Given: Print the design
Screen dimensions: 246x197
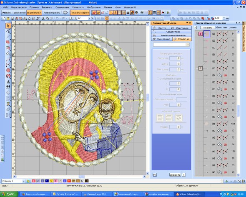Looking at the screenshot, I should click(x=25, y=18).
